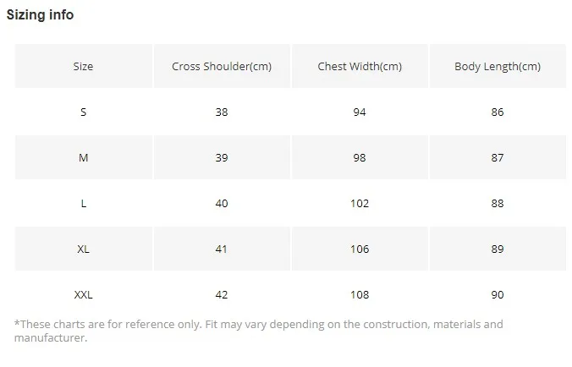Click the L size row label

(83, 204)
